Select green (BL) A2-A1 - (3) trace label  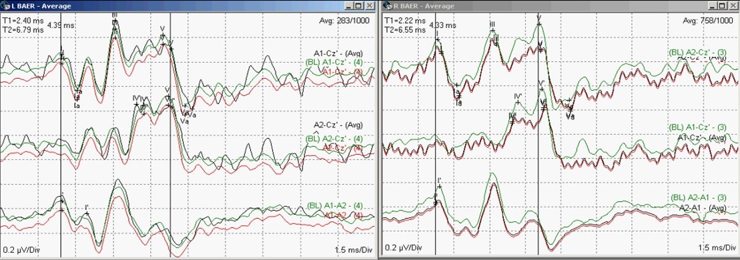click(x=698, y=197)
